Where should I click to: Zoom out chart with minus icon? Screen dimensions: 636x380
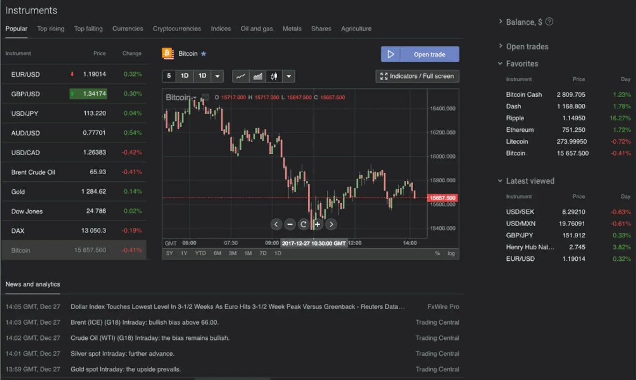pyautogui.click(x=290, y=224)
